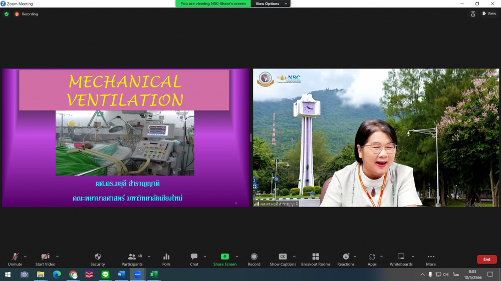Image resolution: width=501 pixels, height=281 pixels.
Task: Click the green Share Screen icon
Action: [x=225, y=257]
